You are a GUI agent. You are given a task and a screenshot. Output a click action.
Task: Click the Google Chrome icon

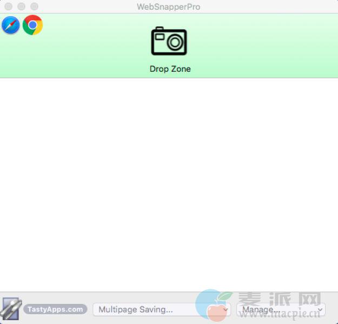pyautogui.click(x=32, y=25)
